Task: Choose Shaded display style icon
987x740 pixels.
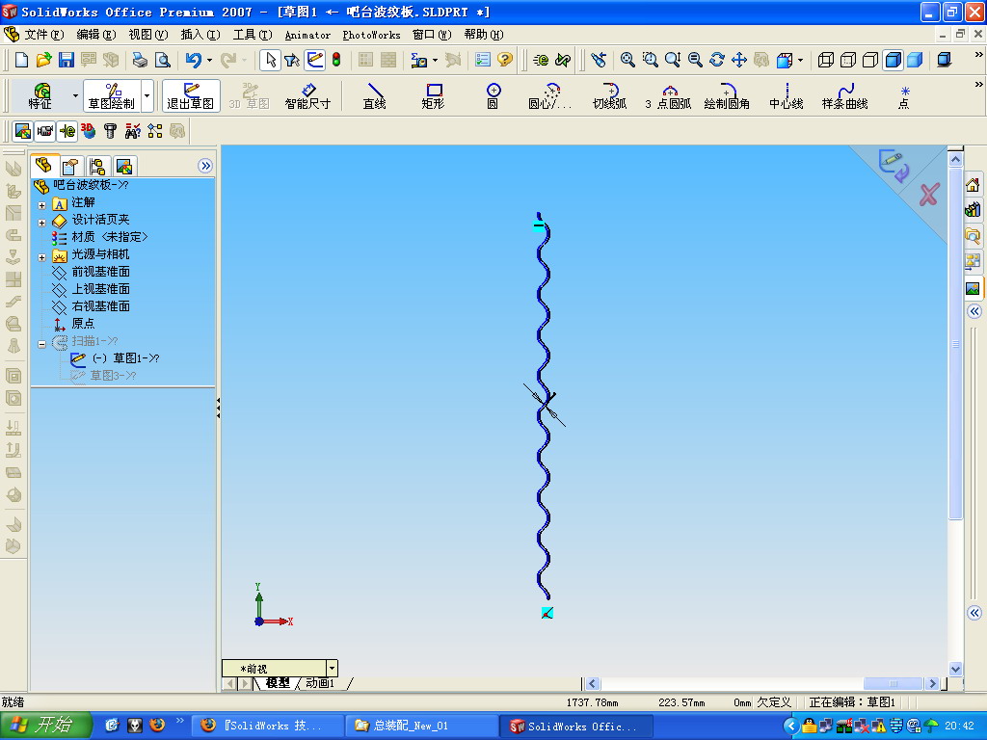Action: coord(916,60)
